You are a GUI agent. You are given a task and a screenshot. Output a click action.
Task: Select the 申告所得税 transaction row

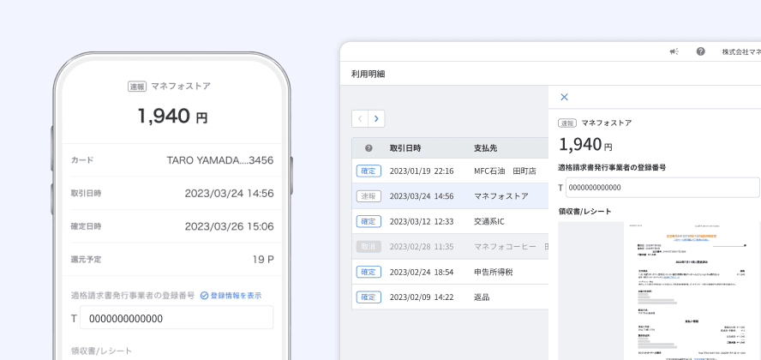450,272
